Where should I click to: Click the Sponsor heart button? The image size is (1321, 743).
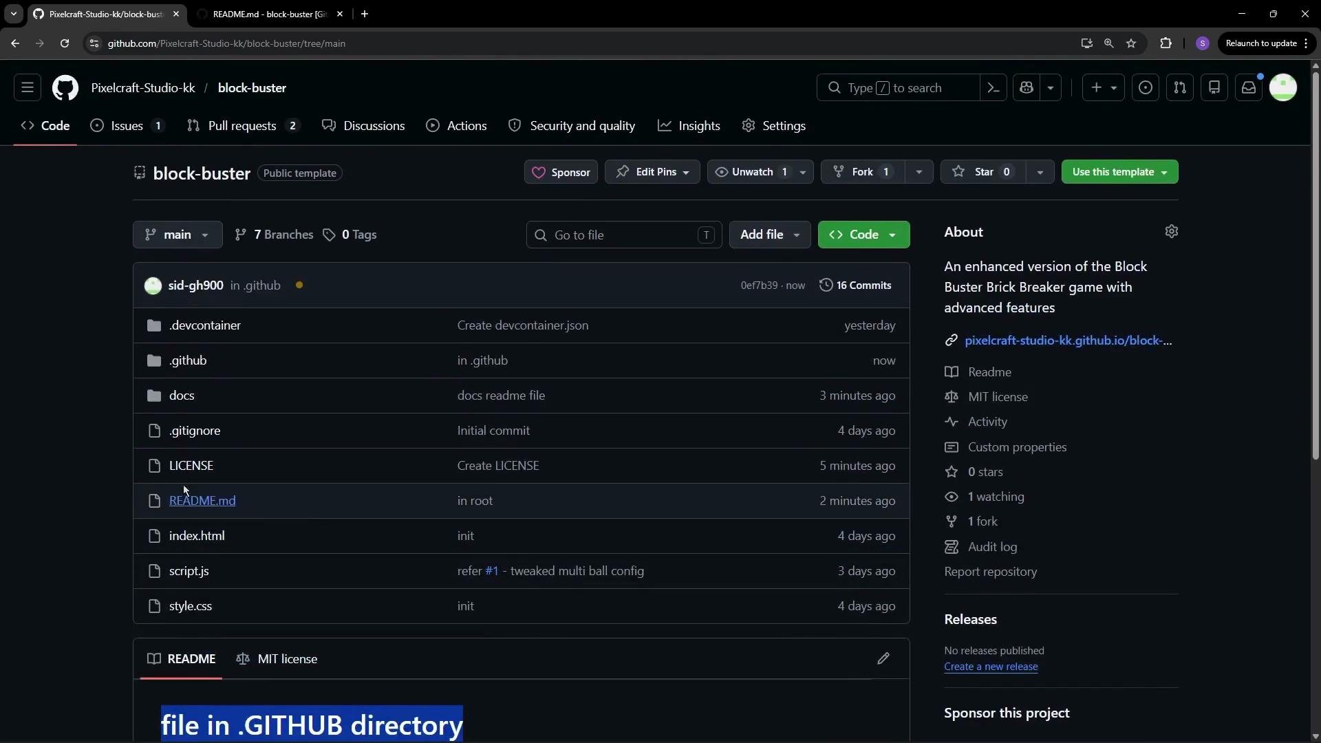click(x=561, y=172)
